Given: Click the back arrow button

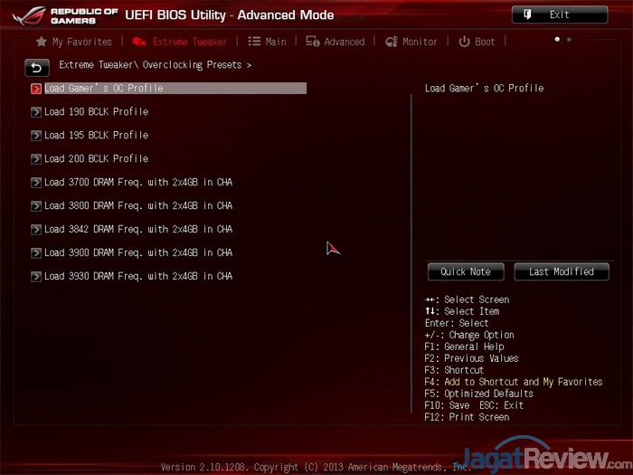Looking at the screenshot, I should coord(36,67).
